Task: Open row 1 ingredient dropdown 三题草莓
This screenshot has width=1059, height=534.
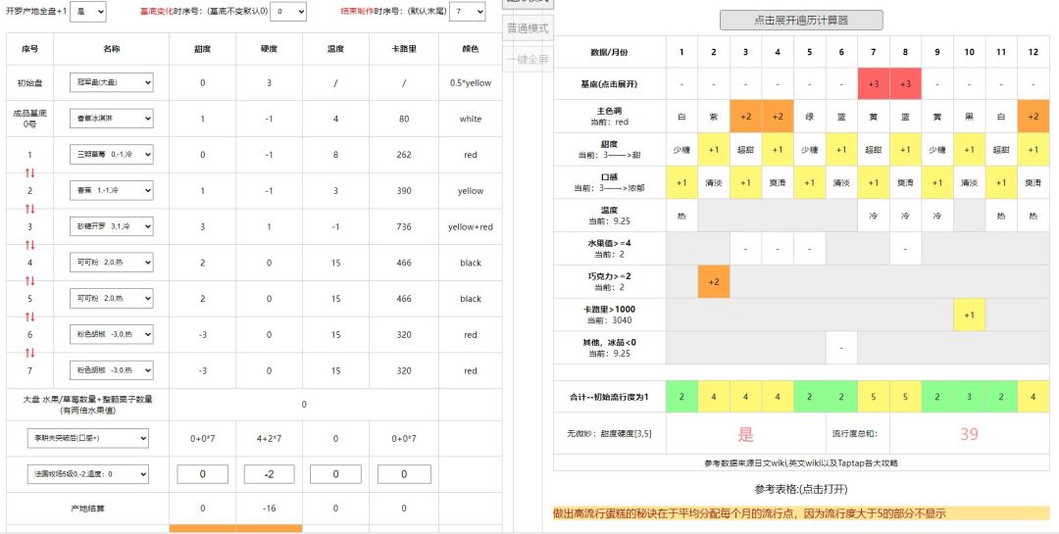Action: [x=112, y=154]
